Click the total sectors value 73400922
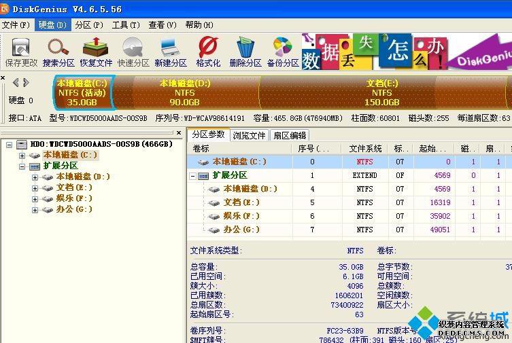 [347, 305]
